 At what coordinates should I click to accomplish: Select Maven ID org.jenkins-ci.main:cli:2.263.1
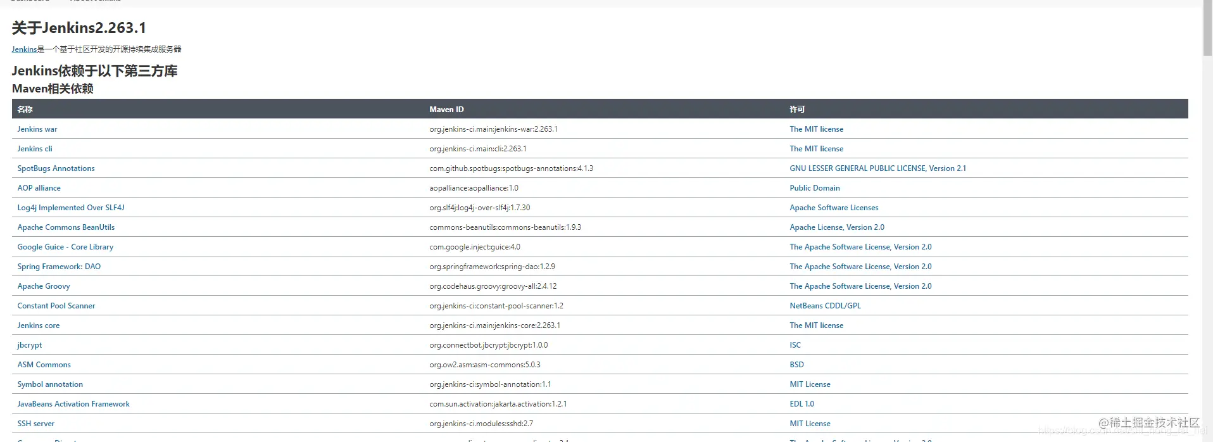(478, 149)
